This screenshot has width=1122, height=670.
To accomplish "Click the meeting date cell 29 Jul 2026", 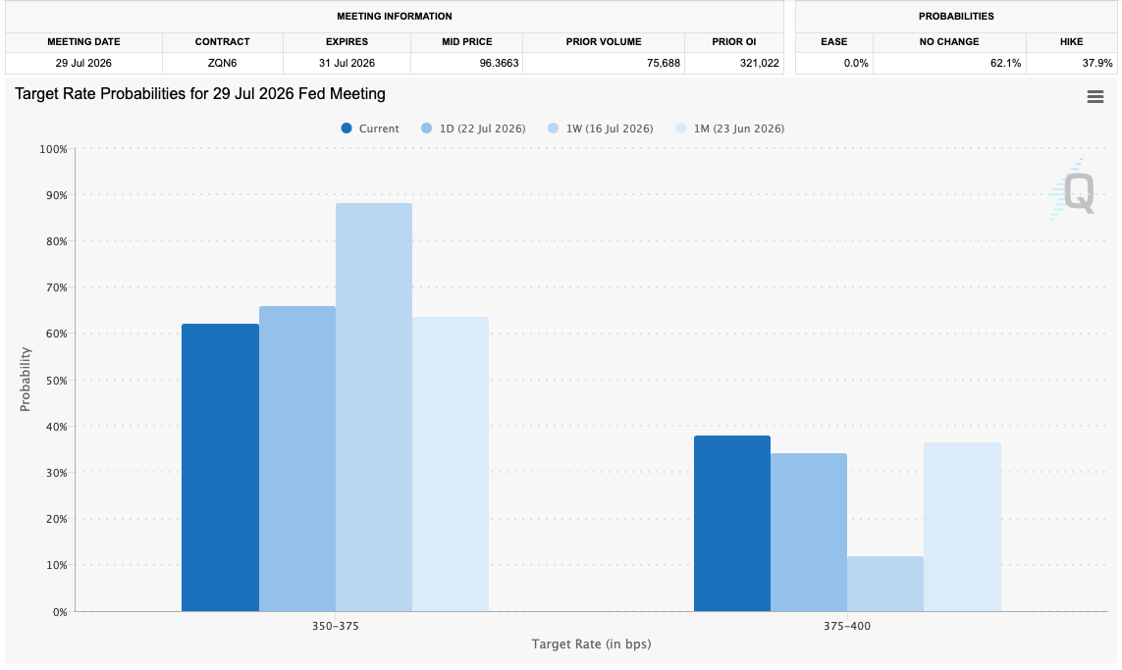I will [83, 63].
